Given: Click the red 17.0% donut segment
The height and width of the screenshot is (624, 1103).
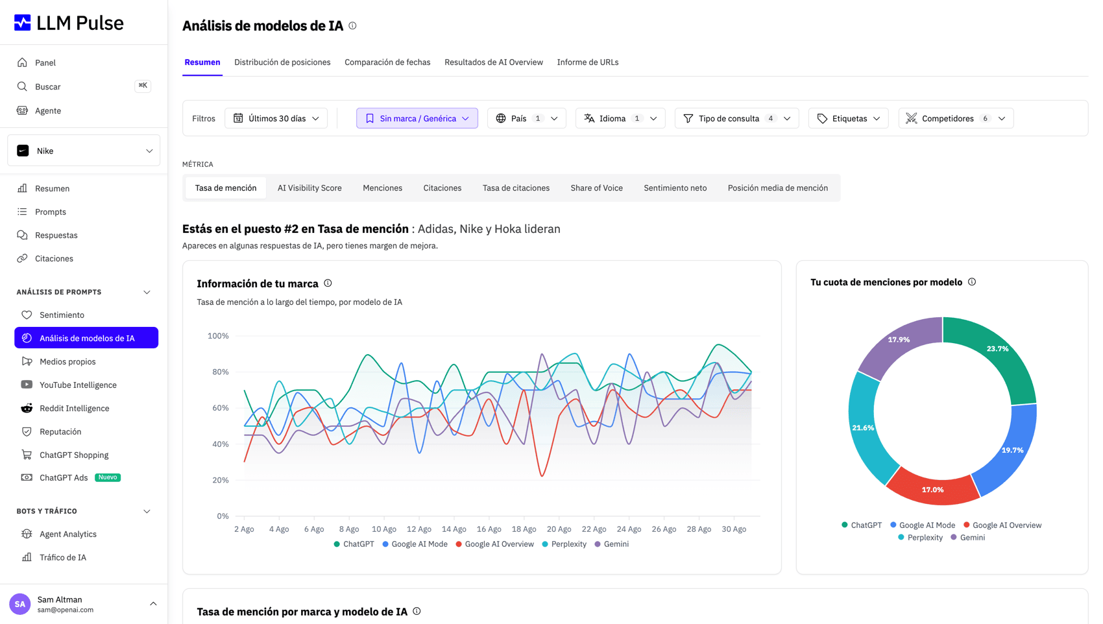Looking at the screenshot, I should pyautogui.click(x=933, y=490).
